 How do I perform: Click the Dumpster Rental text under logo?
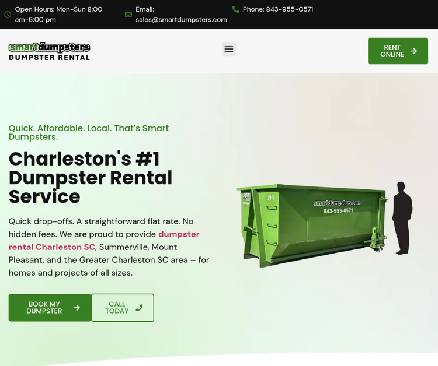49,58
